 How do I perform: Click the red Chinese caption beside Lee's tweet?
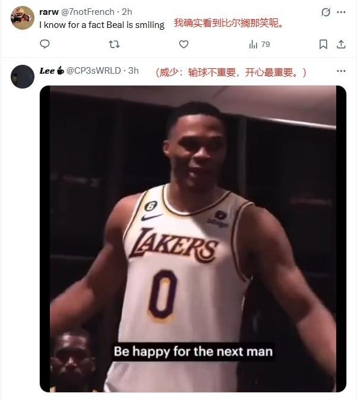(232, 72)
